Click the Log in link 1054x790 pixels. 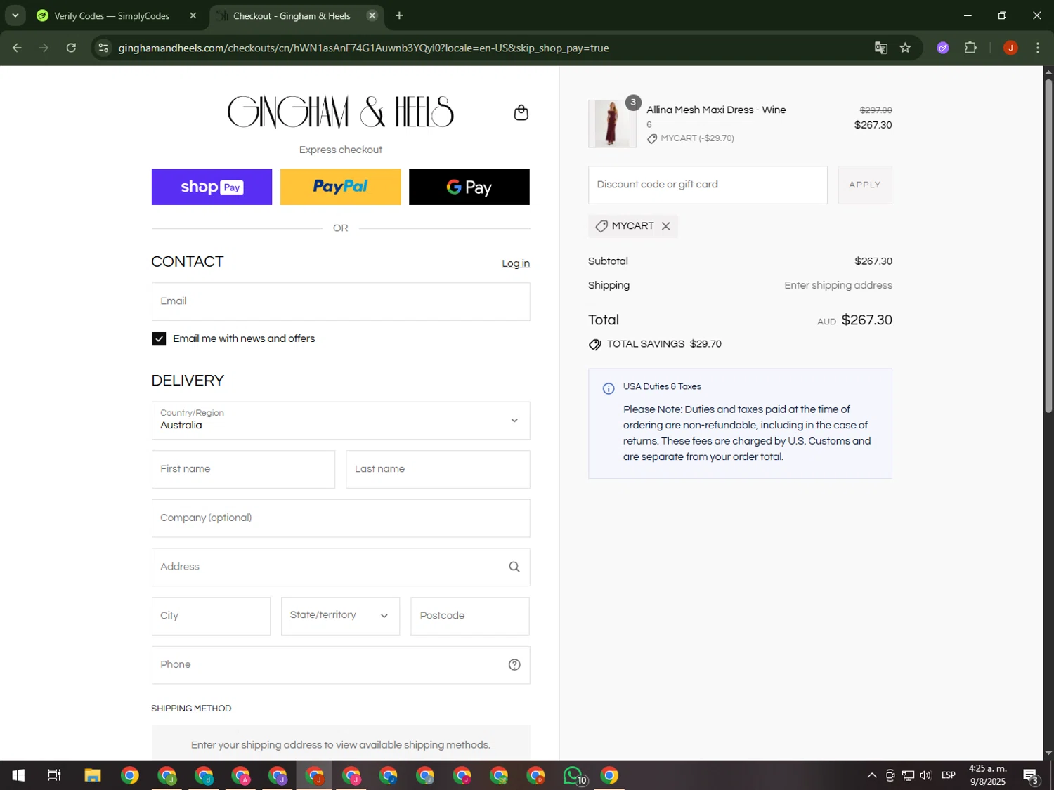[x=516, y=263]
